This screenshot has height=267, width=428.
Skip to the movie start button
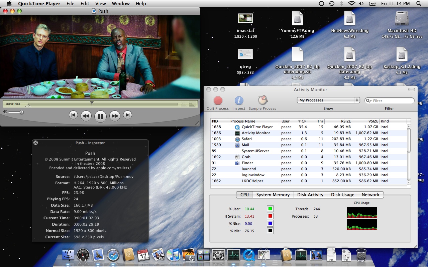click(73, 115)
